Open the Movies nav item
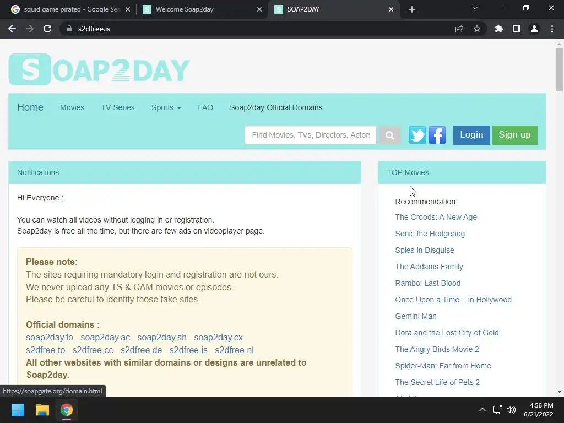564x423 pixels. (72, 107)
